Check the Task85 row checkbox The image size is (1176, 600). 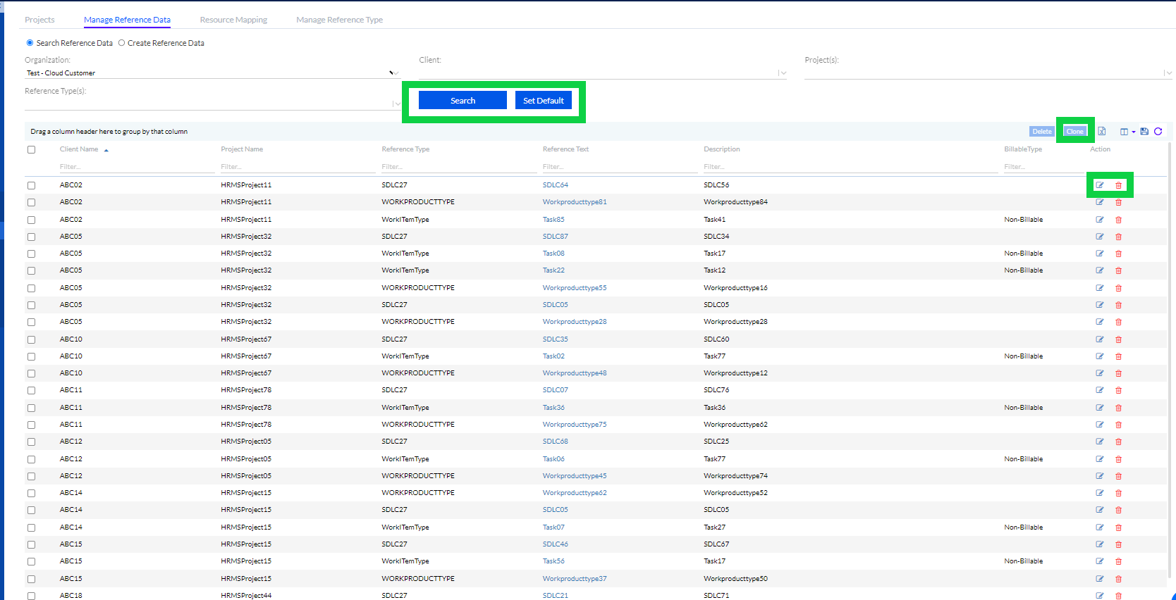click(31, 220)
